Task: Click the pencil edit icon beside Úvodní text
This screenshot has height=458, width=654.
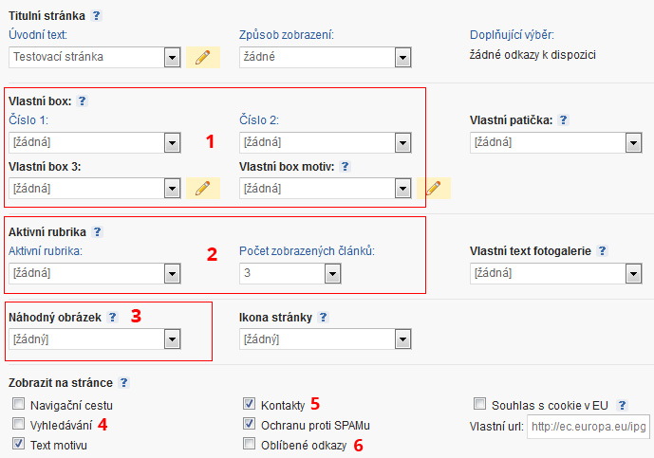Action: [x=202, y=57]
